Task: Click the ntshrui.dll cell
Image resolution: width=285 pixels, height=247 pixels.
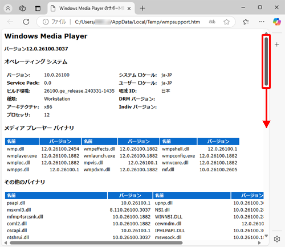Action: pyautogui.click(x=18, y=237)
